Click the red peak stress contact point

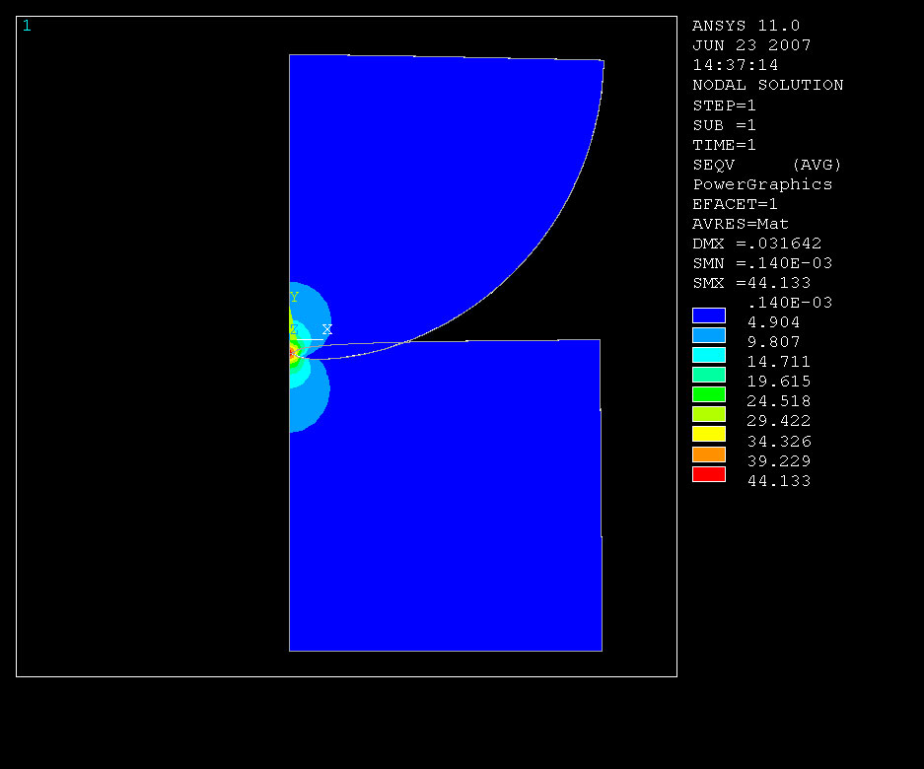292,354
